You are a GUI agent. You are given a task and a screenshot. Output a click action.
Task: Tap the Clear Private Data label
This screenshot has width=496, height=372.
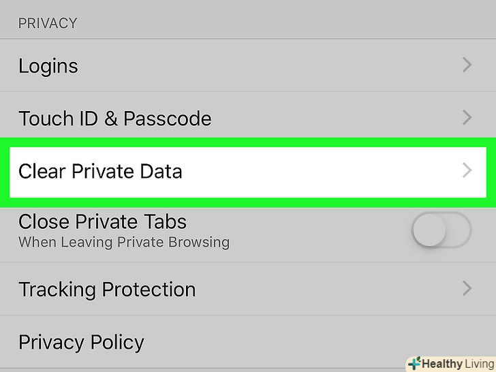click(100, 170)
